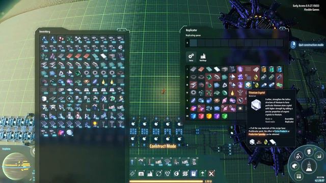The width and height of the screenshot is (326, 183).
Task: Open the factory production build category
Action: [150, 173]
